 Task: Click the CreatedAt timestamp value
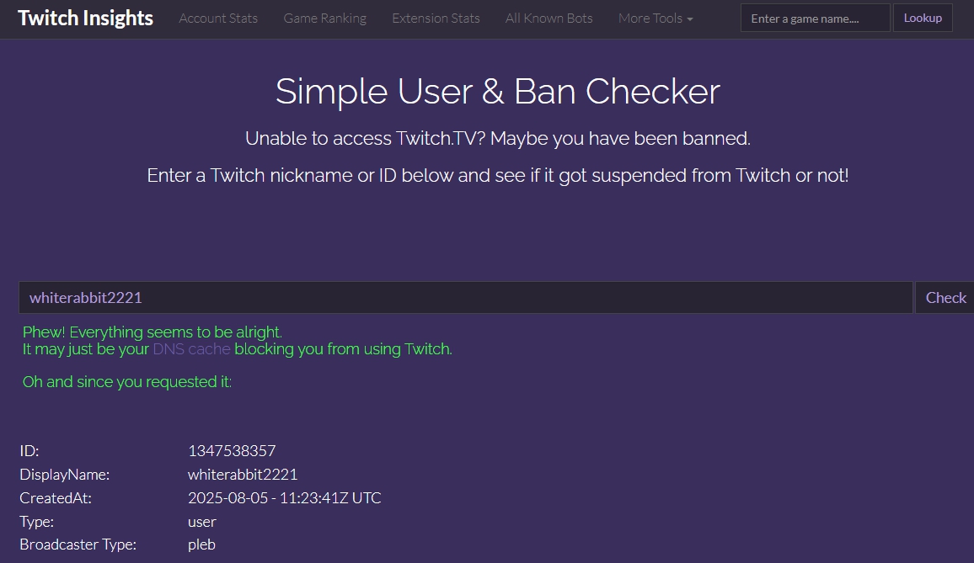point(284,498)
